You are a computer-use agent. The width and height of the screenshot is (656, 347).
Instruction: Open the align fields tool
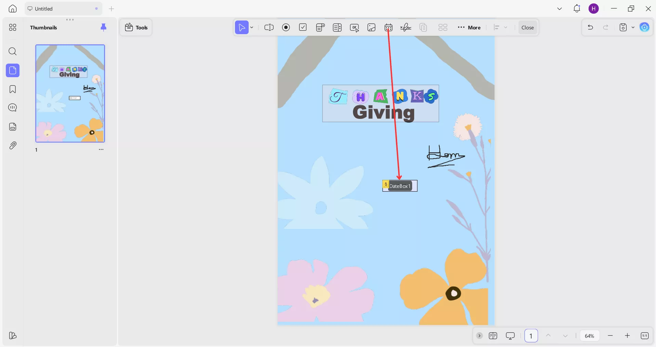497,27
